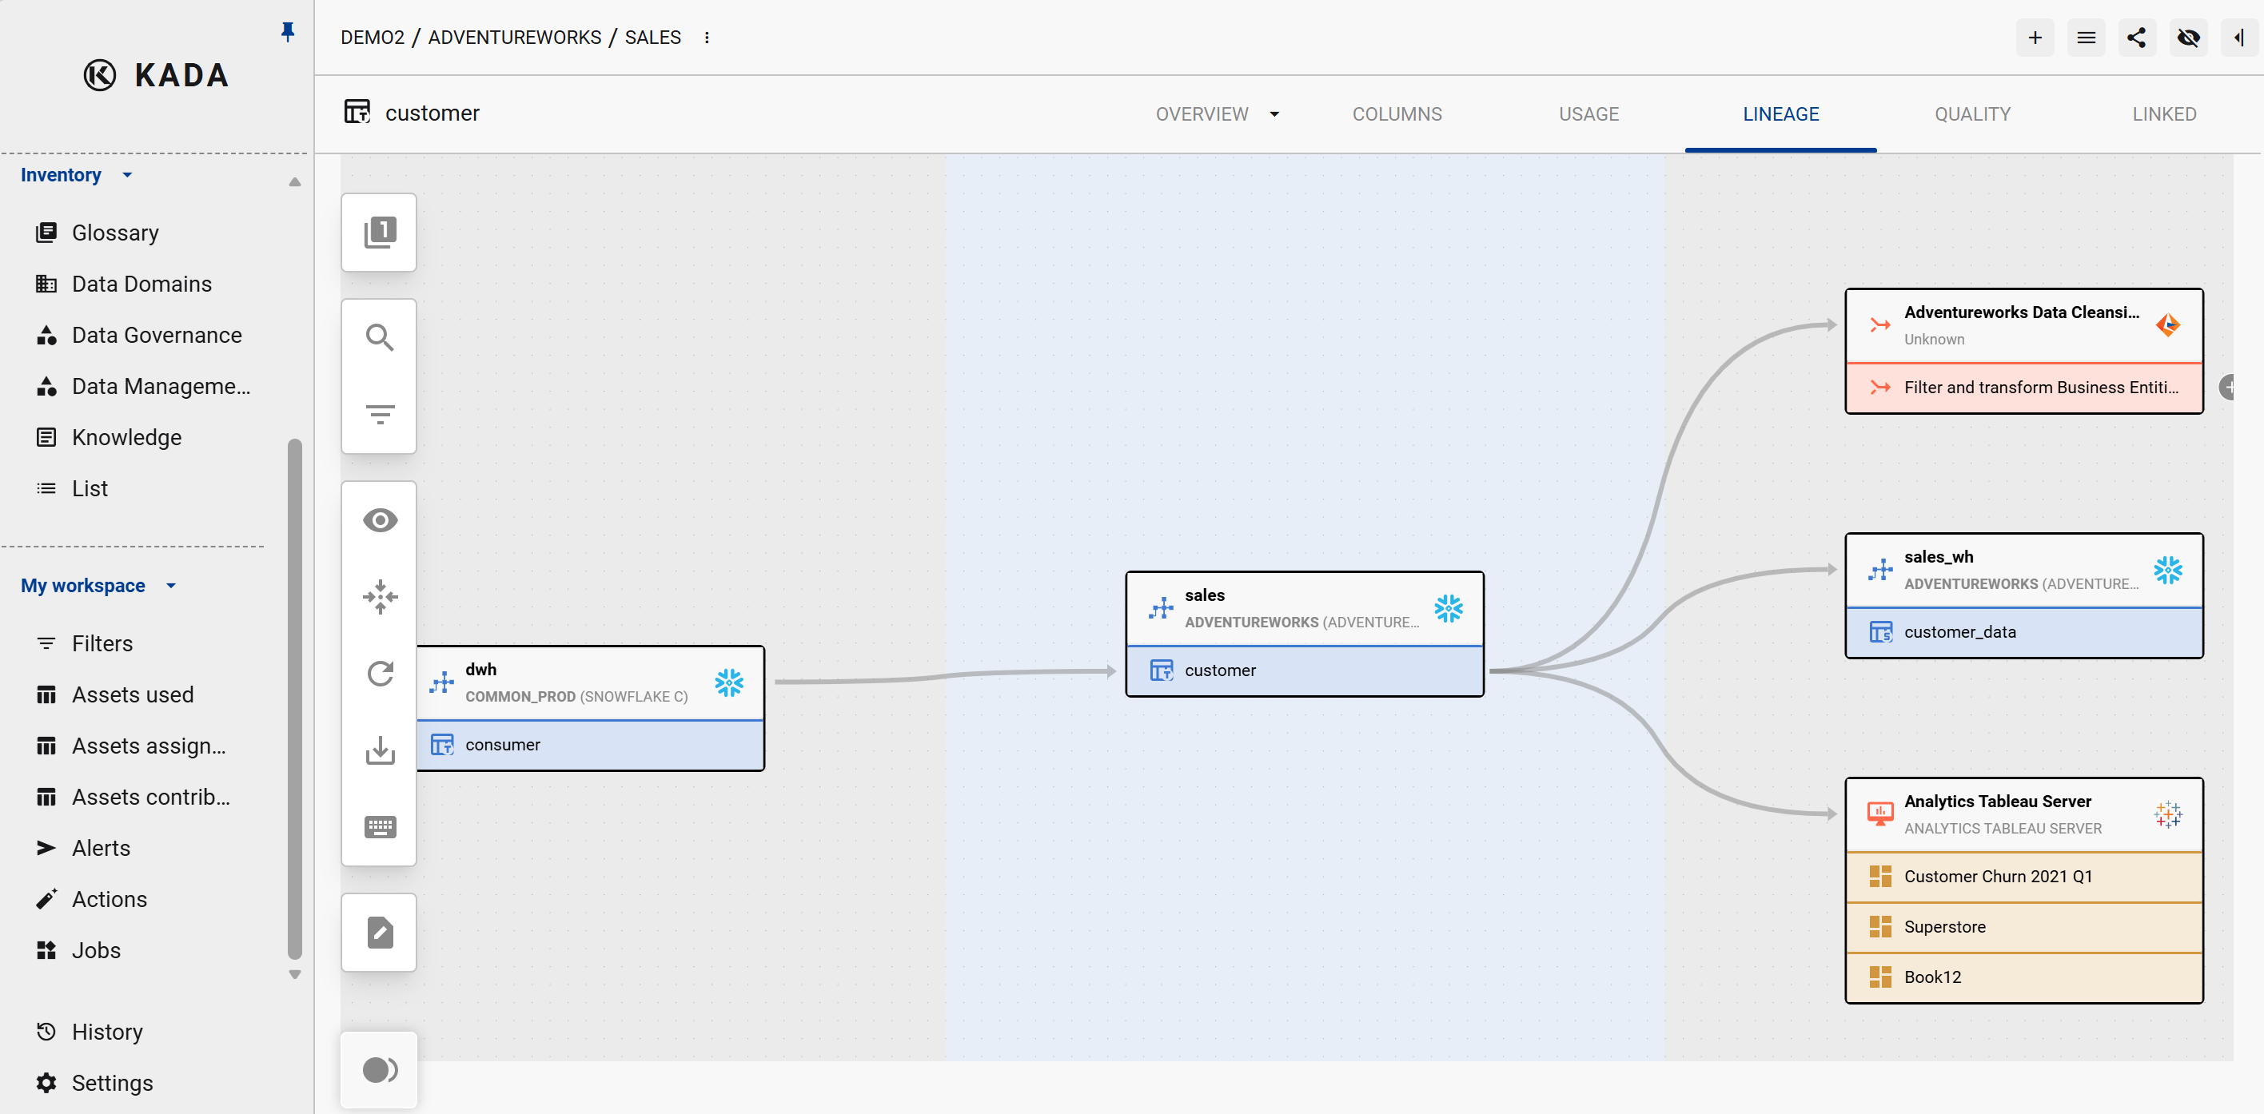This screenshot has width=2264, height=1114.
Task: Open the OVERVIEW tab dropdown arrow
Action: coord(1273,114)
